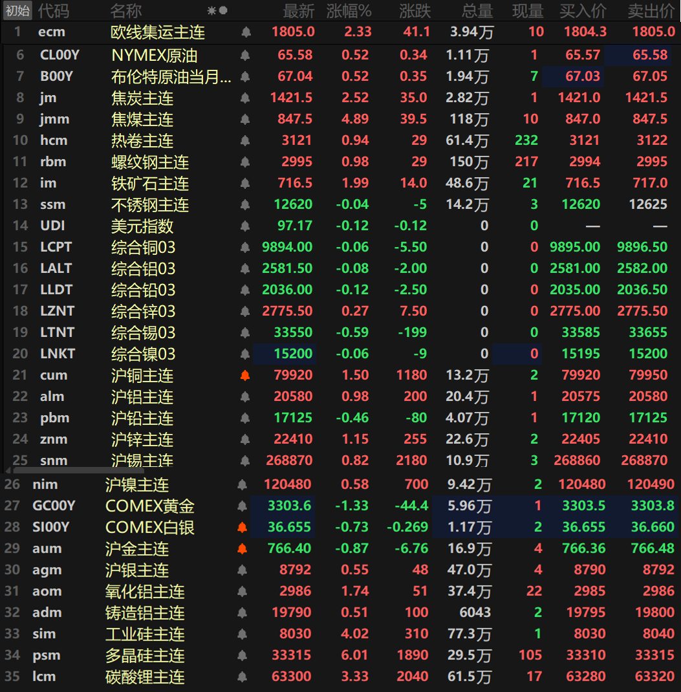Click the orange active bell for 沪铜主连
The height and width of the screenshot is (692, 681).
[245, 375]
